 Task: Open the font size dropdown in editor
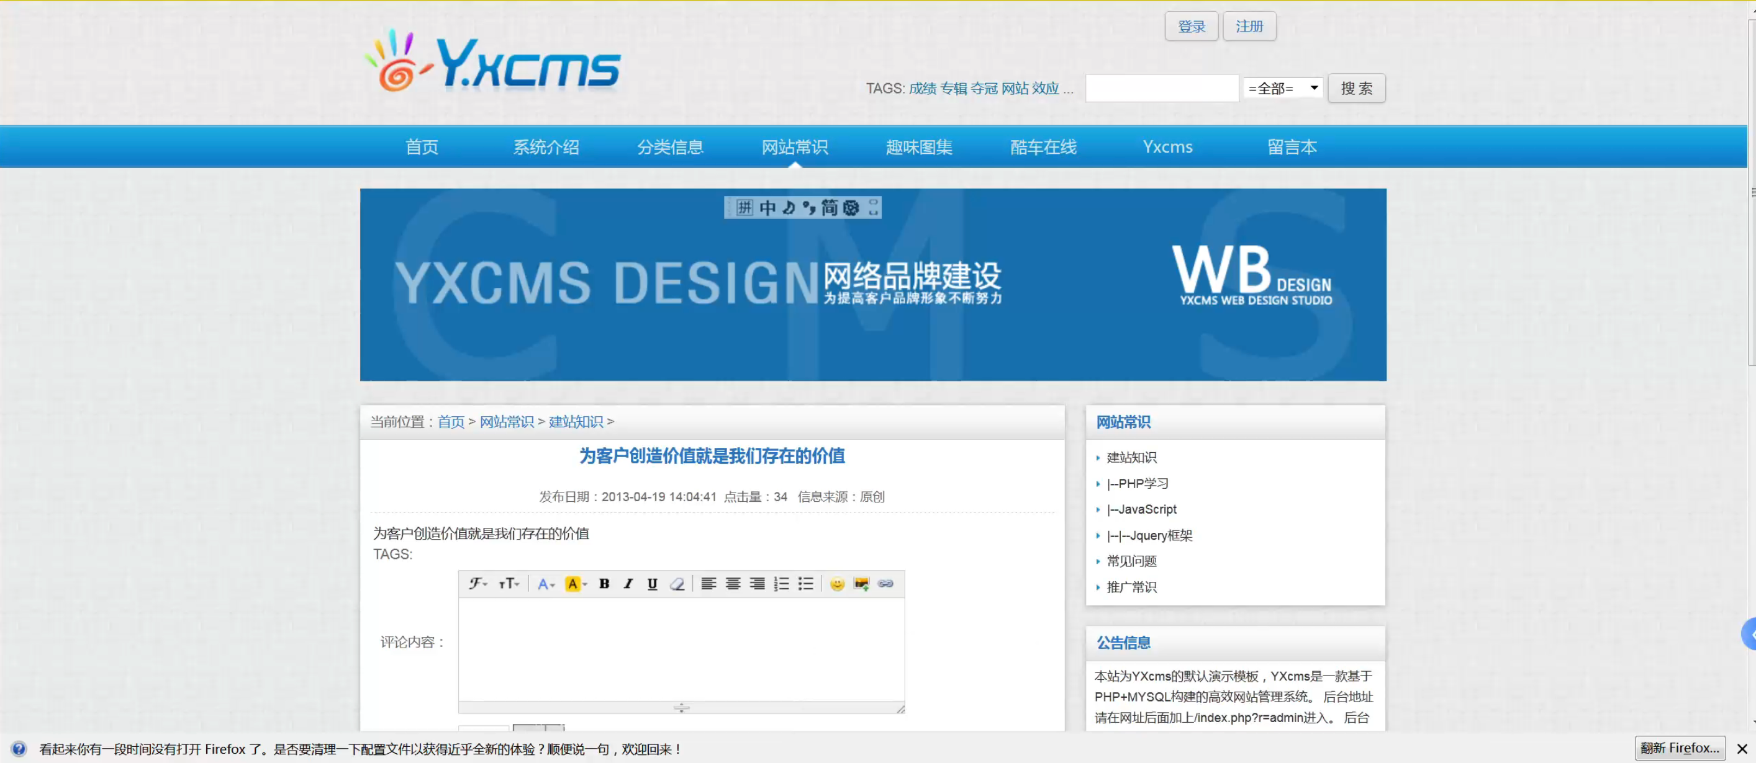click(509, 584)
